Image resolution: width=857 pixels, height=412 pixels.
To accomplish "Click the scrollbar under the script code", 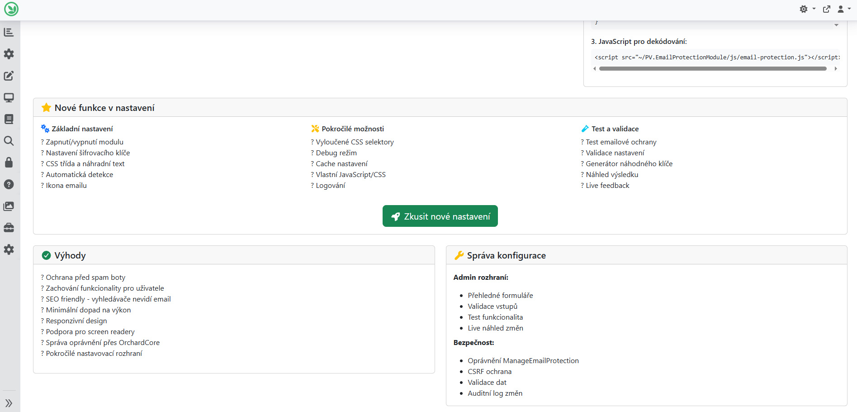I will click(713, 69).
